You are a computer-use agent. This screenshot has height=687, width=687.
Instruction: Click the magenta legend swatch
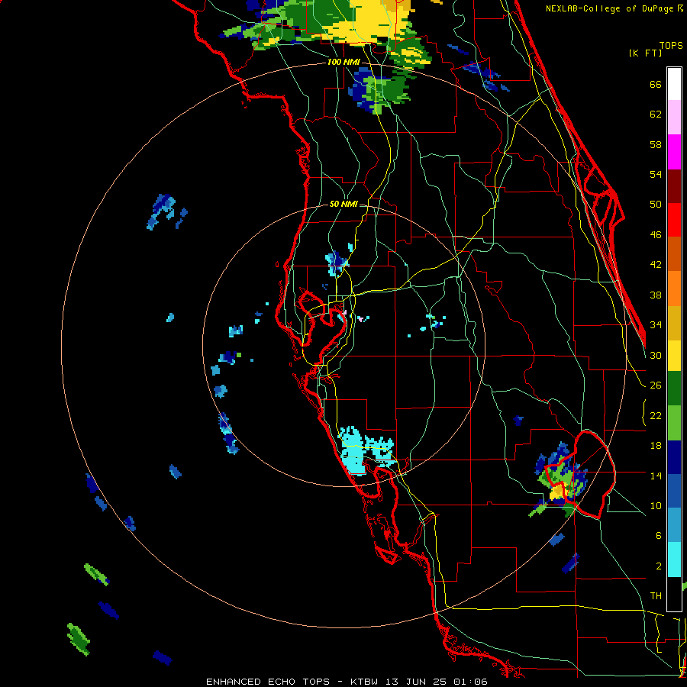pyautogui.click(x=674, y=152)
